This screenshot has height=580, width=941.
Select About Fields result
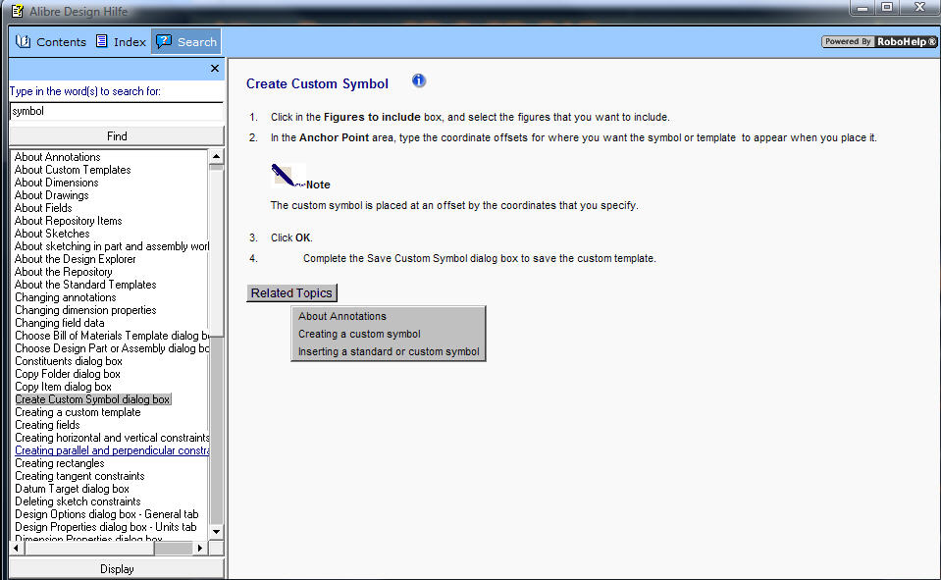click(43, 208)
